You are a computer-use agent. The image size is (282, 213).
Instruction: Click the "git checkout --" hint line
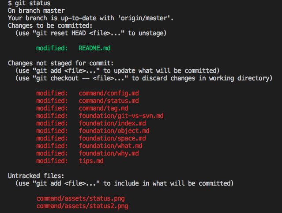point(144,78)
